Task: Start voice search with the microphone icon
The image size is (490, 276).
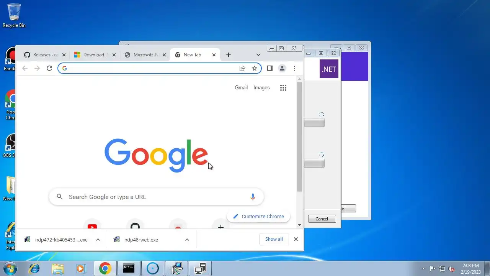Action: (x=253, y=197)
